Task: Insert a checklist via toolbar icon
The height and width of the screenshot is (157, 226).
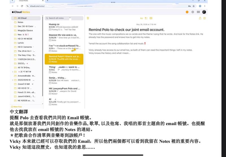Action: [x=146, y=18]
